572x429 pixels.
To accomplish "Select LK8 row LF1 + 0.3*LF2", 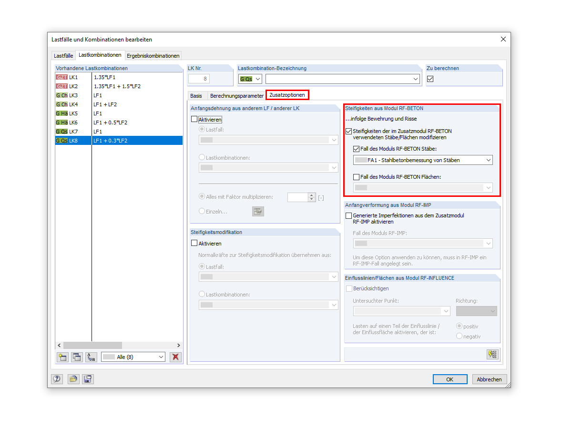I will click(119, 140).
